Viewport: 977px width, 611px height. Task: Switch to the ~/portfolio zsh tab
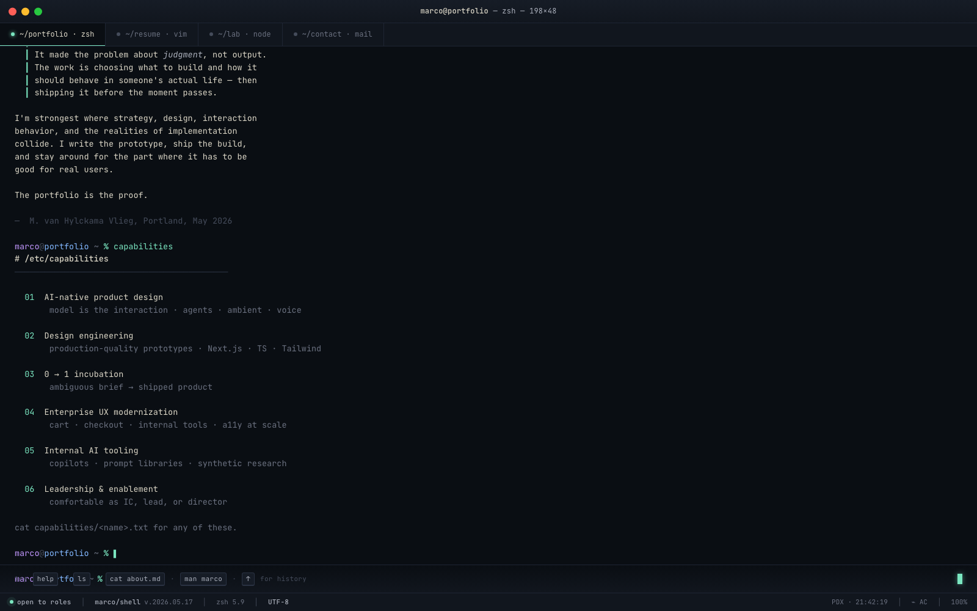coord(53,34)
